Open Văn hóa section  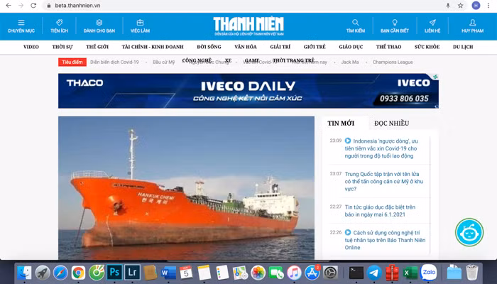(246, 47)
